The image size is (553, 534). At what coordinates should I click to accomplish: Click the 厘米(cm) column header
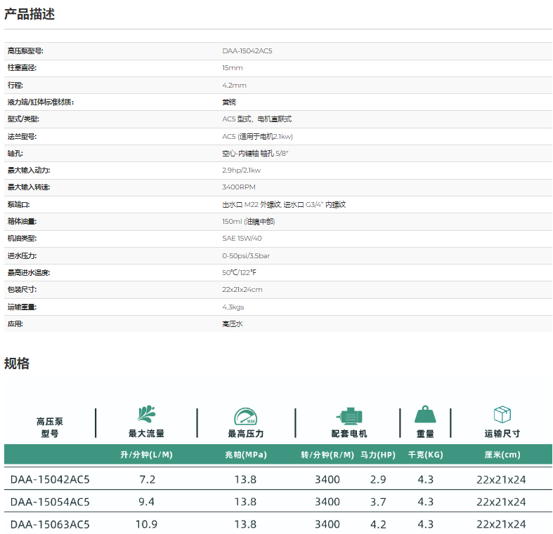[x=502, y=455]
